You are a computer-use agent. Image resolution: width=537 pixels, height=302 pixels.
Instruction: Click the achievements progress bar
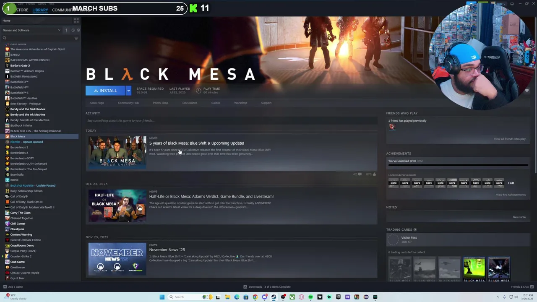tap(458, 165)
